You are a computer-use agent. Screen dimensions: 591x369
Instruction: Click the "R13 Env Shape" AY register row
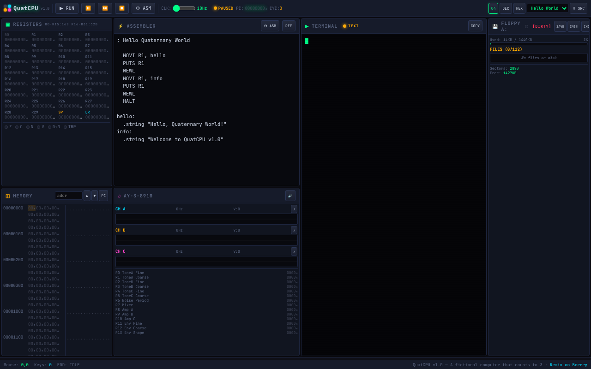coord(206,333)
